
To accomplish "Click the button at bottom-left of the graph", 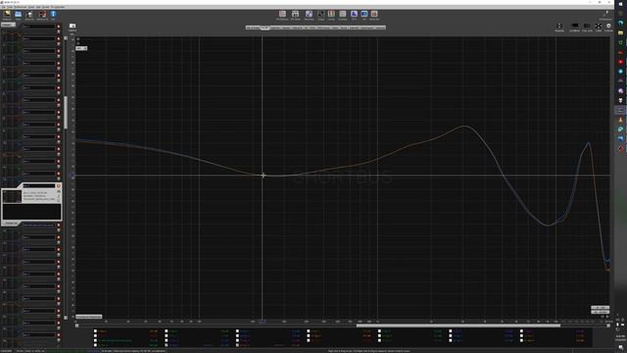I will (x=89, y=317).
